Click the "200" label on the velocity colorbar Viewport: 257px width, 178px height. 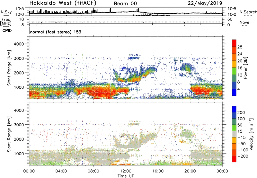click(x=241, y=112)
